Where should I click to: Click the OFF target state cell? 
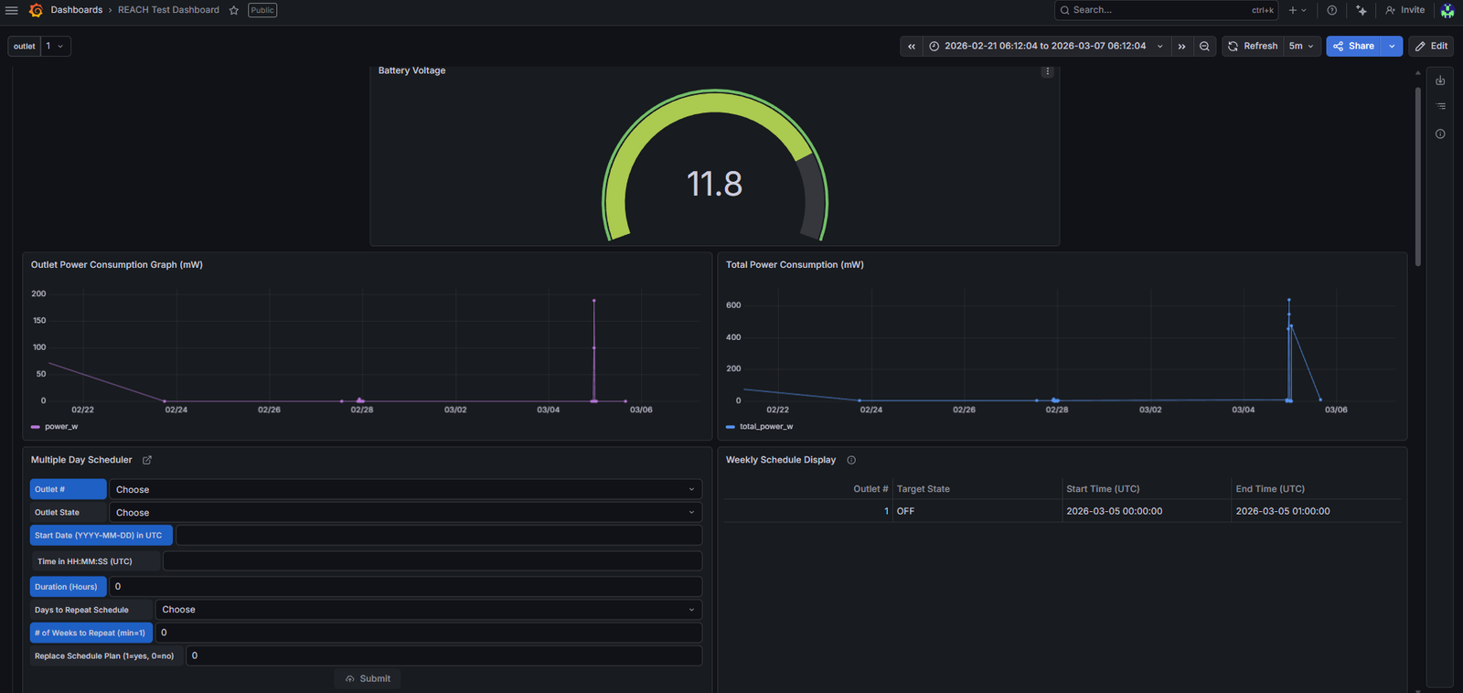(977, 511)
